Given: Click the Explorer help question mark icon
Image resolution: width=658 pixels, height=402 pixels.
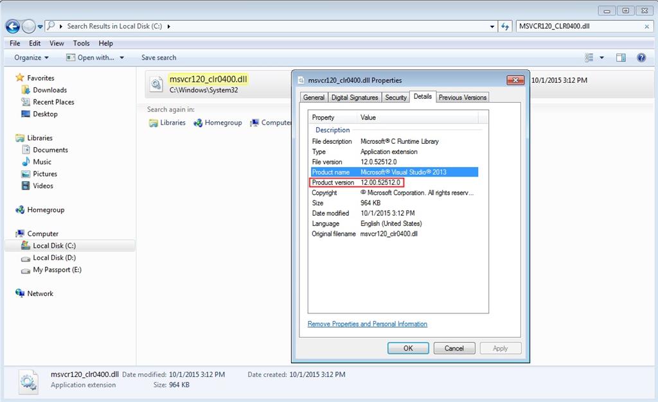Looking at the screenshot, I should (x=641, y=57).
